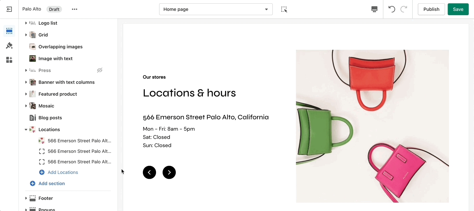Click the redo arrow icon
The width and height of the screenshot is (474, 211).
coord(404,9)
